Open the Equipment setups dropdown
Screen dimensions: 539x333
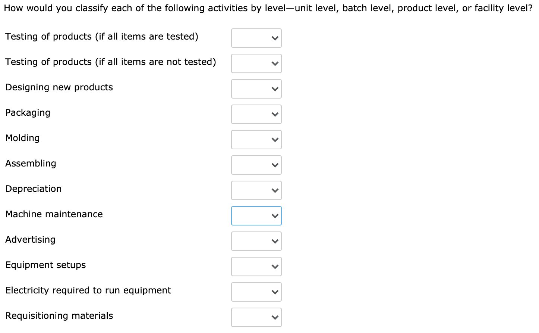tap(256, 267)
